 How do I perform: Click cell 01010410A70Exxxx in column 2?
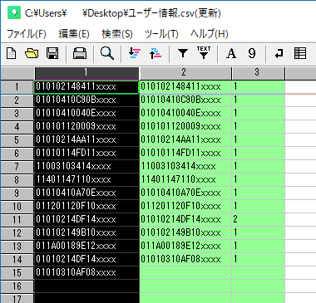point(185,193)
